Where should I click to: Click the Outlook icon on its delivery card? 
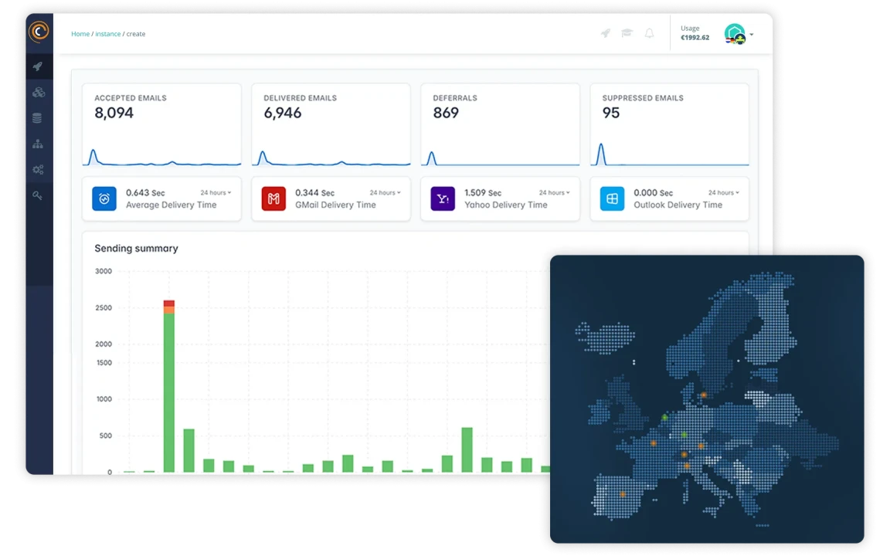(x=612, y=198)
